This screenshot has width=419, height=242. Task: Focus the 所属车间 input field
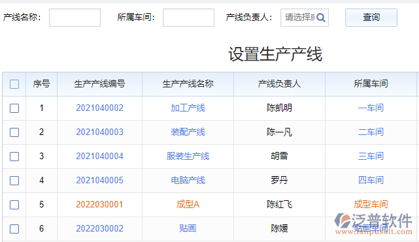click(188, 18)
